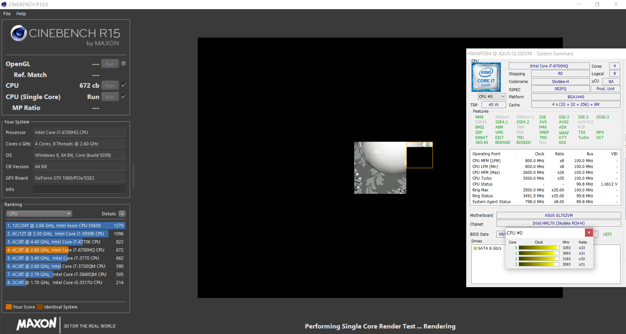Click the Ring Status row in HWiNFO

click(545, 196)
